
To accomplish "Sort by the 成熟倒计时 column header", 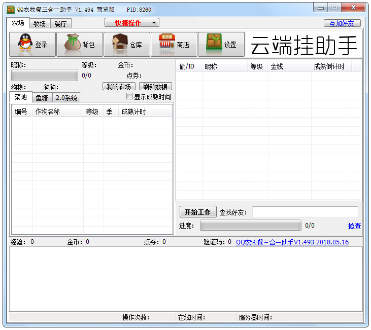I will click(331, 66).
